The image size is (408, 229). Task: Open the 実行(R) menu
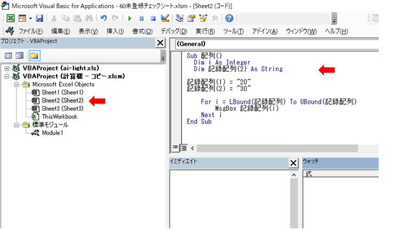click(205, 31)
